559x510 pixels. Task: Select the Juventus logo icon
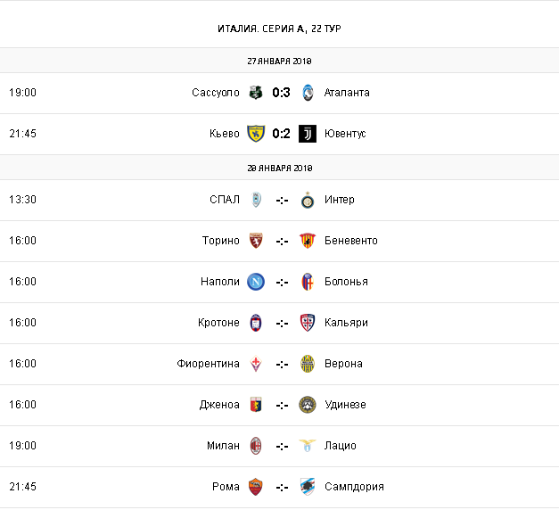coord(308,134)
